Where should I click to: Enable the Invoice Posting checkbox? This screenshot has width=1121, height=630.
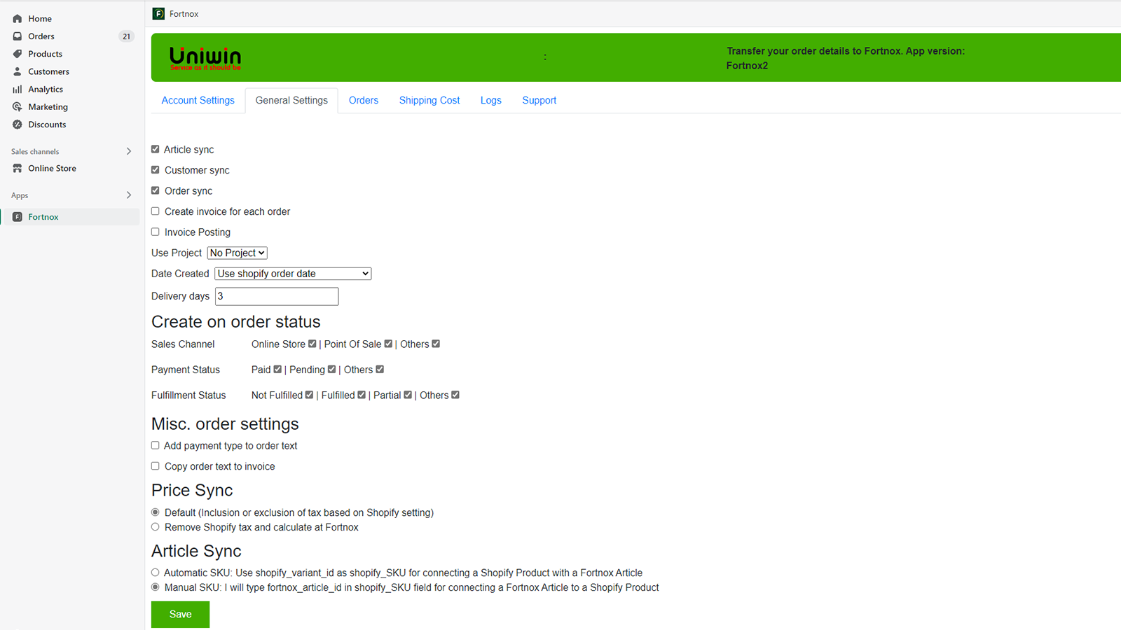(x=156, y=232)
